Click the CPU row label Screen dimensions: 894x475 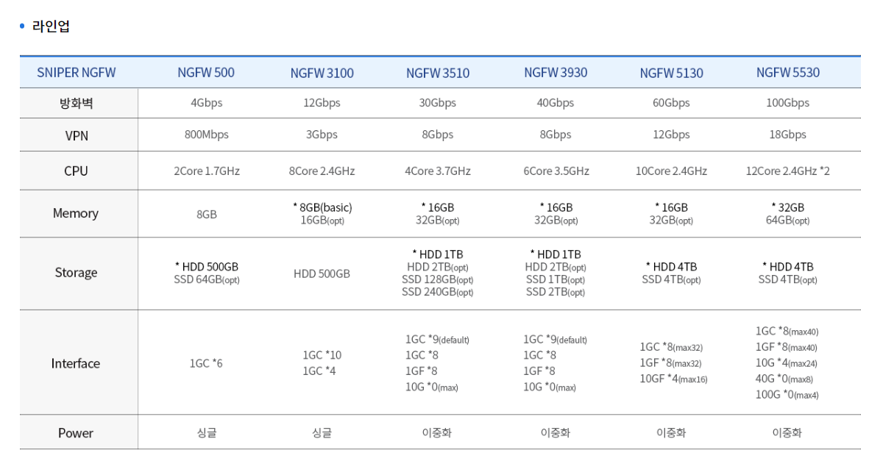(77, 170)
